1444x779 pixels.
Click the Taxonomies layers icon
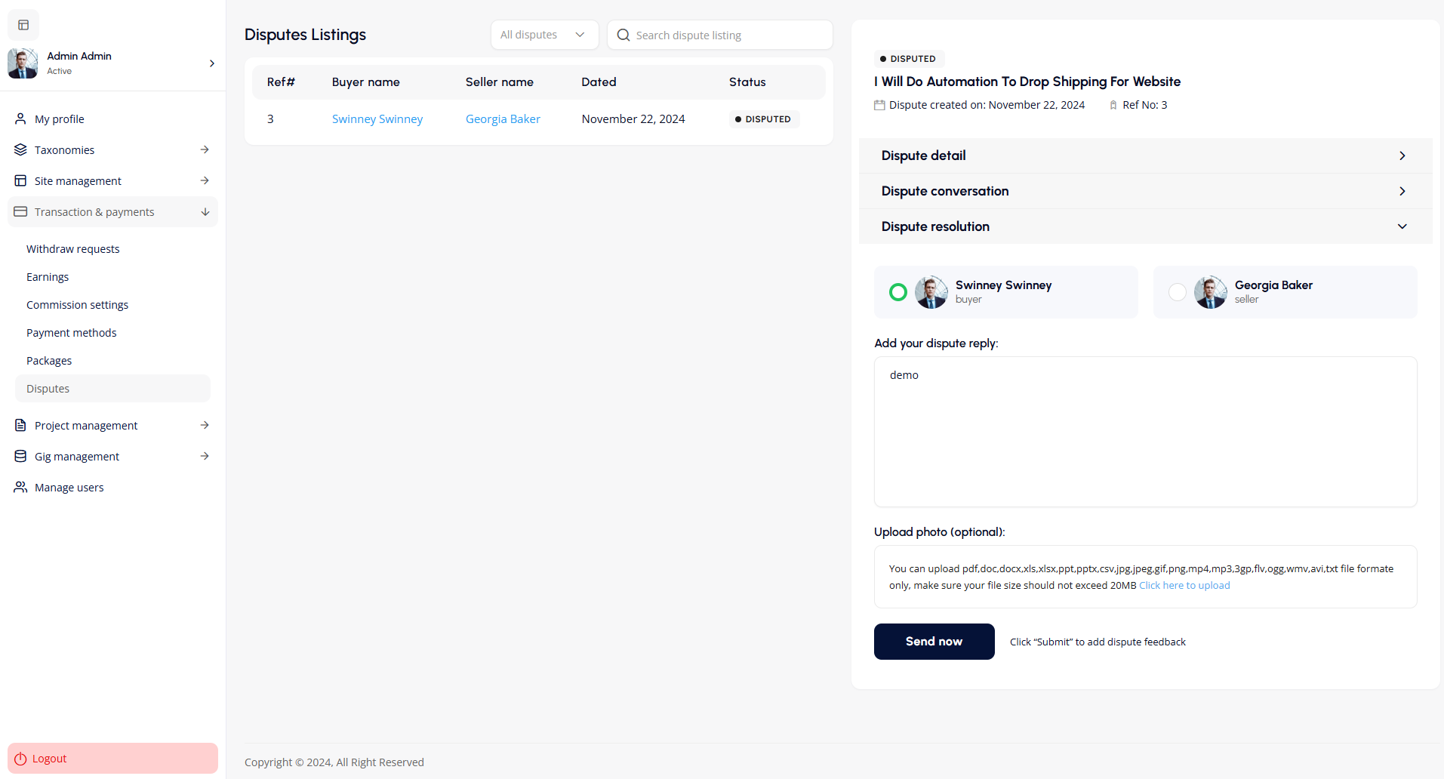20,149
